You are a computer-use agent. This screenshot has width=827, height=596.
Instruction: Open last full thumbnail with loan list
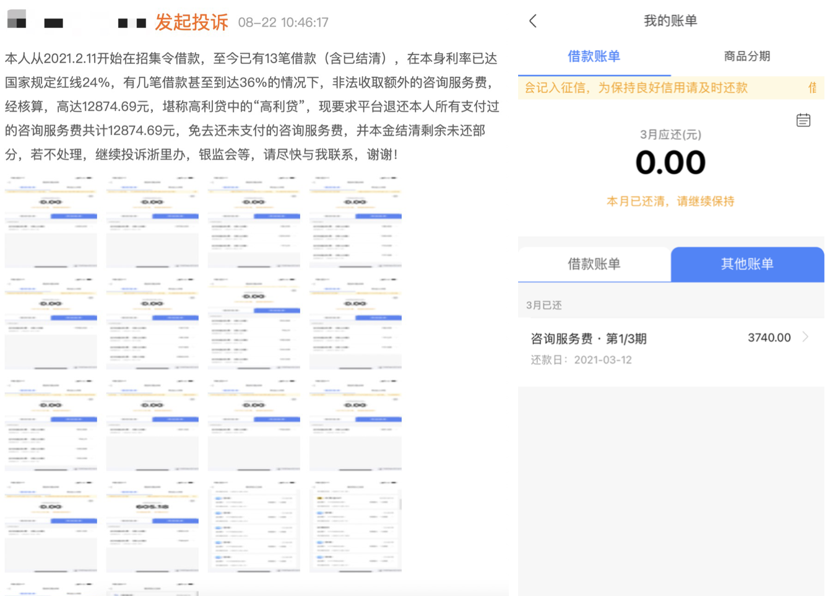coord(355,527)
